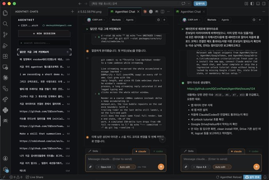Jump to bottom with the down chevron button
Viewport: 269px width, 180px height.
pos(163,140)
